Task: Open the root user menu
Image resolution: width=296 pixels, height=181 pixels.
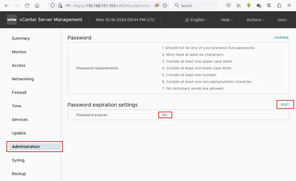Action: [283, 20]
